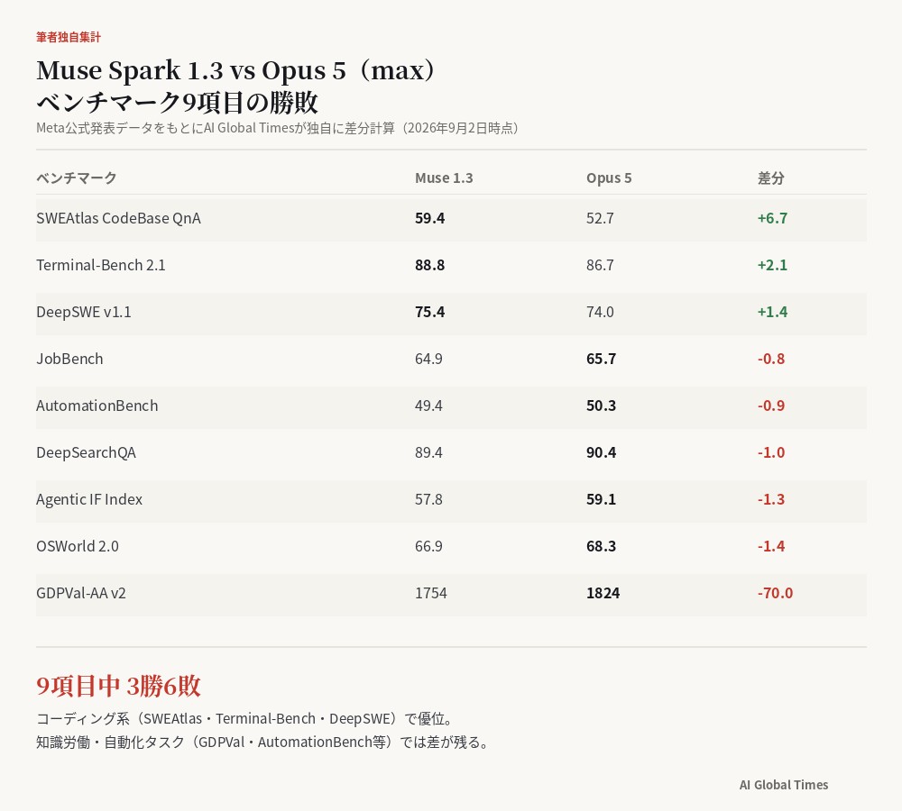
Task: Click the ベンチマーク column header
Action: coord(77,178)
